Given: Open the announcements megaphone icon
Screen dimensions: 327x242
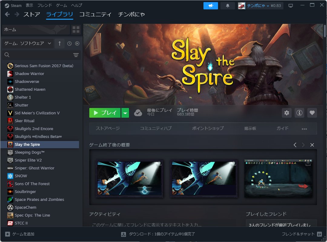Looking at the screenshot, I should pos(210,5).
